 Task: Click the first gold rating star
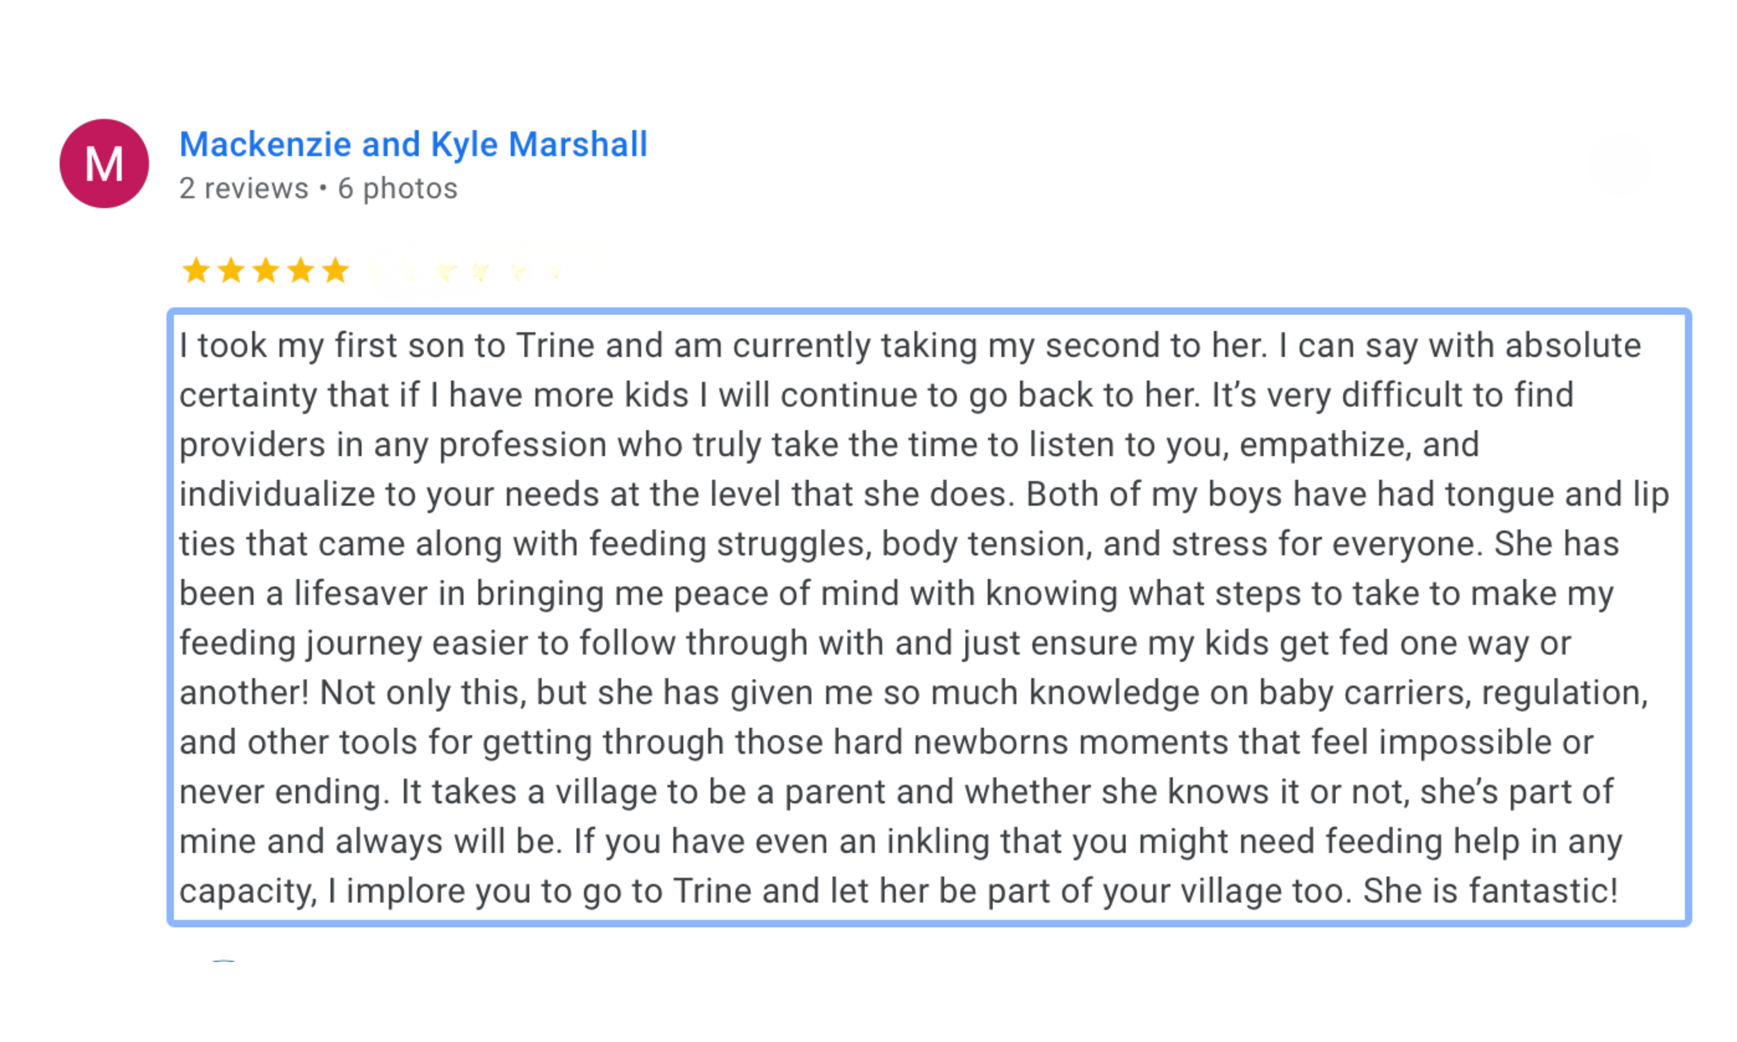pyautogui.click(x=196, y=270)
